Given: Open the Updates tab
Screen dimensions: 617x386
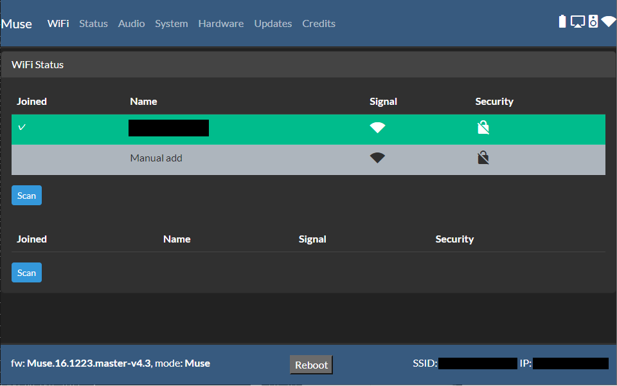Looking at the screenshot, I should (x=273, y=24).
